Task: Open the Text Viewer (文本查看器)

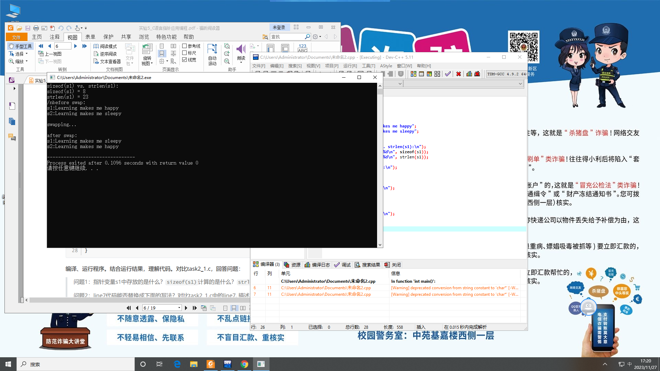Action: click(107, 61)
